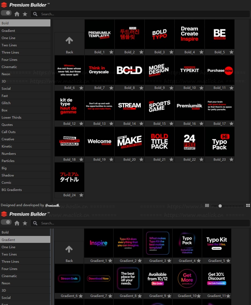Select the Call Outs category
This screenshot has height=305, width=251.
click(25, 132)
